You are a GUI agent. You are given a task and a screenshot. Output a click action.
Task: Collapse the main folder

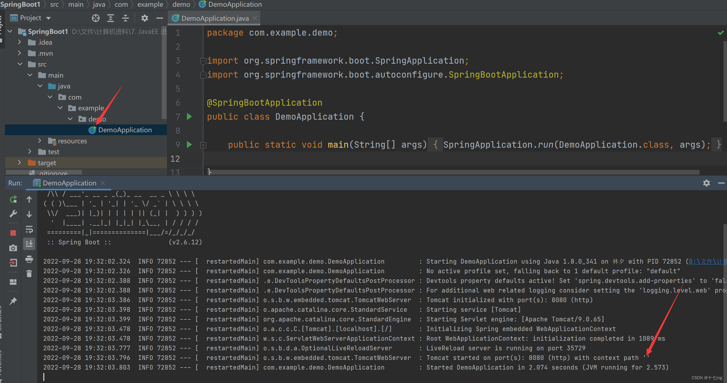[30, 75]
